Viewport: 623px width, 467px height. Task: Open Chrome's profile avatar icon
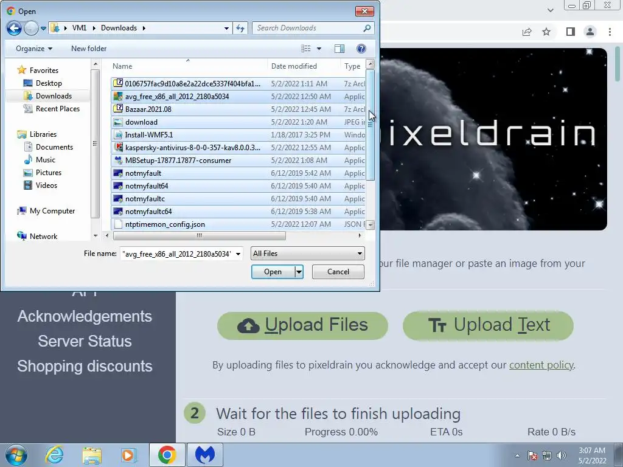point(590,32)
